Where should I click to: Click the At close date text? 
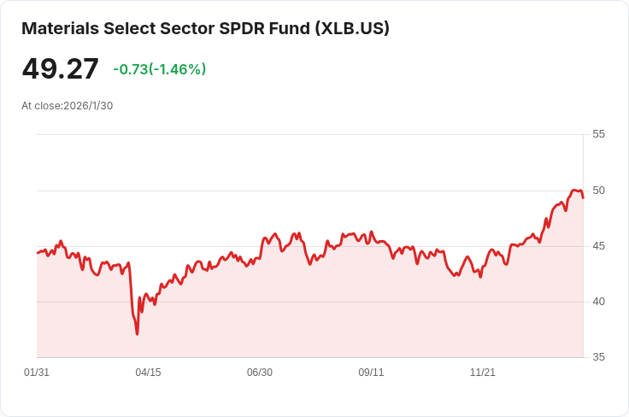point(68,106)
